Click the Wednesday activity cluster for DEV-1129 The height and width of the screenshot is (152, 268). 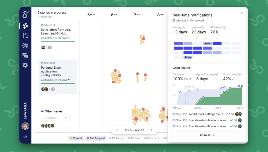click(x=142, y=39)
